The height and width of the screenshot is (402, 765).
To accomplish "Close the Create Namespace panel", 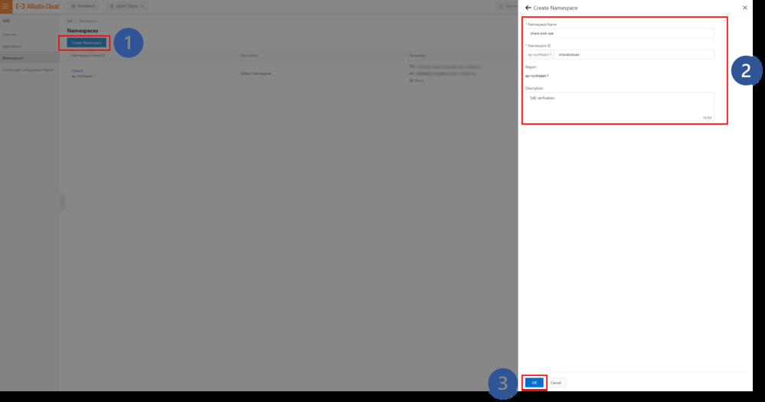I will [744, 8].
